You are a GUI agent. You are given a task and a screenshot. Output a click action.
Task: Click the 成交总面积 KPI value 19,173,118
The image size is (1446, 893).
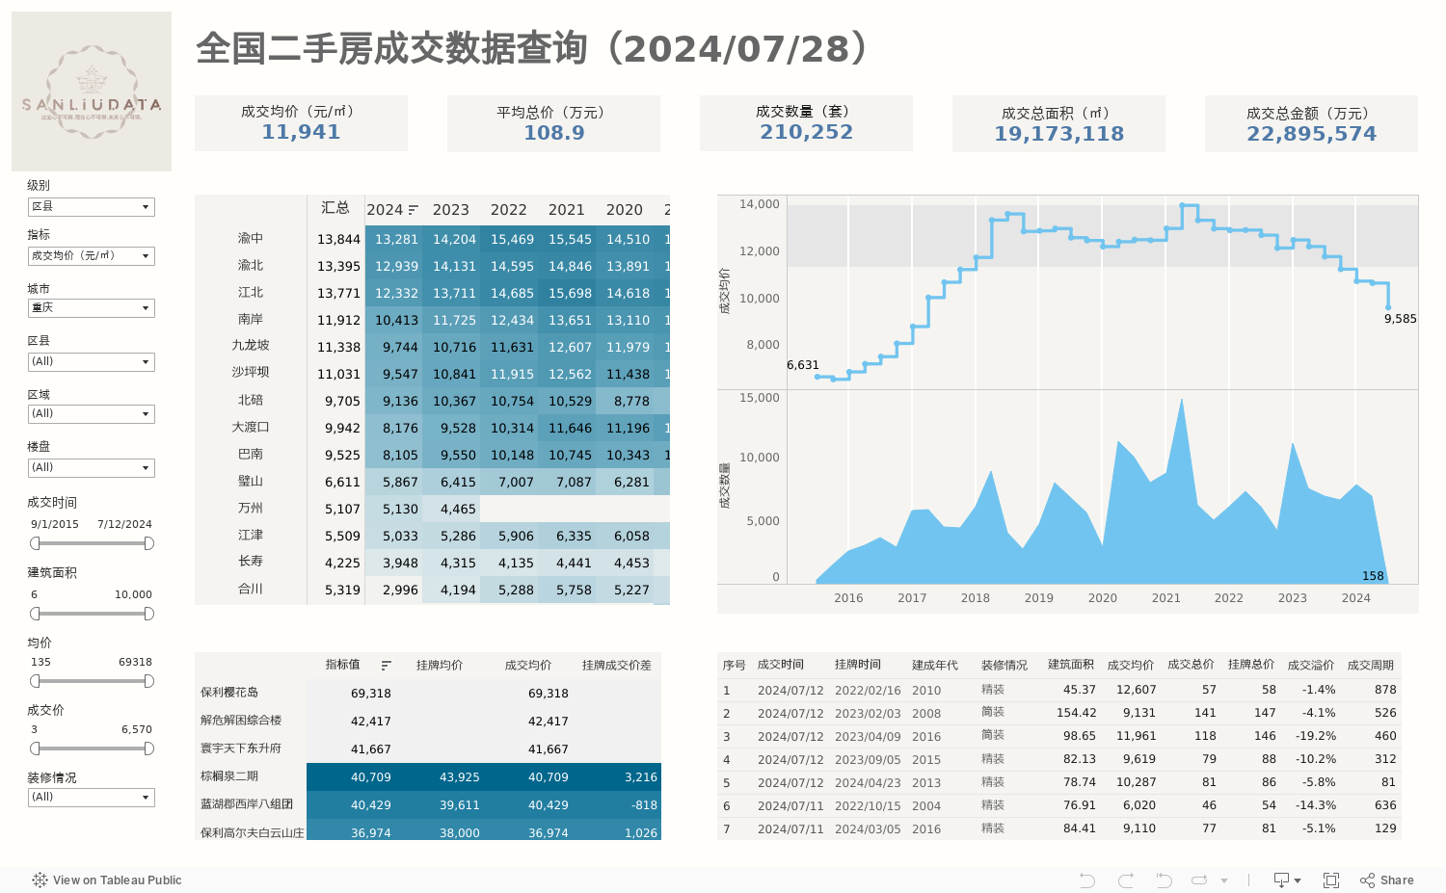pos(1059,134)
